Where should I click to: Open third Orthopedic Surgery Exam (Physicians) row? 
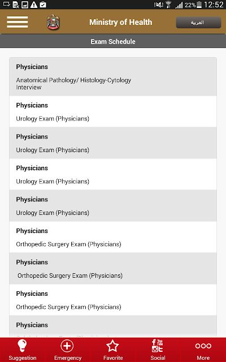(x=113, y=300)
